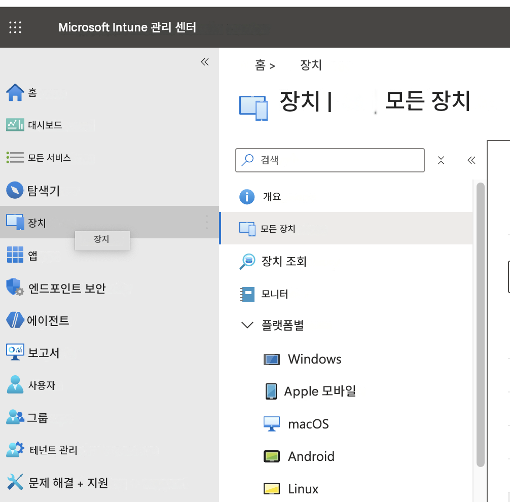Click the 대시보드 label in sidebar
Image resolution: width=510 pixels, height=502 pixels.
(45, 125)
